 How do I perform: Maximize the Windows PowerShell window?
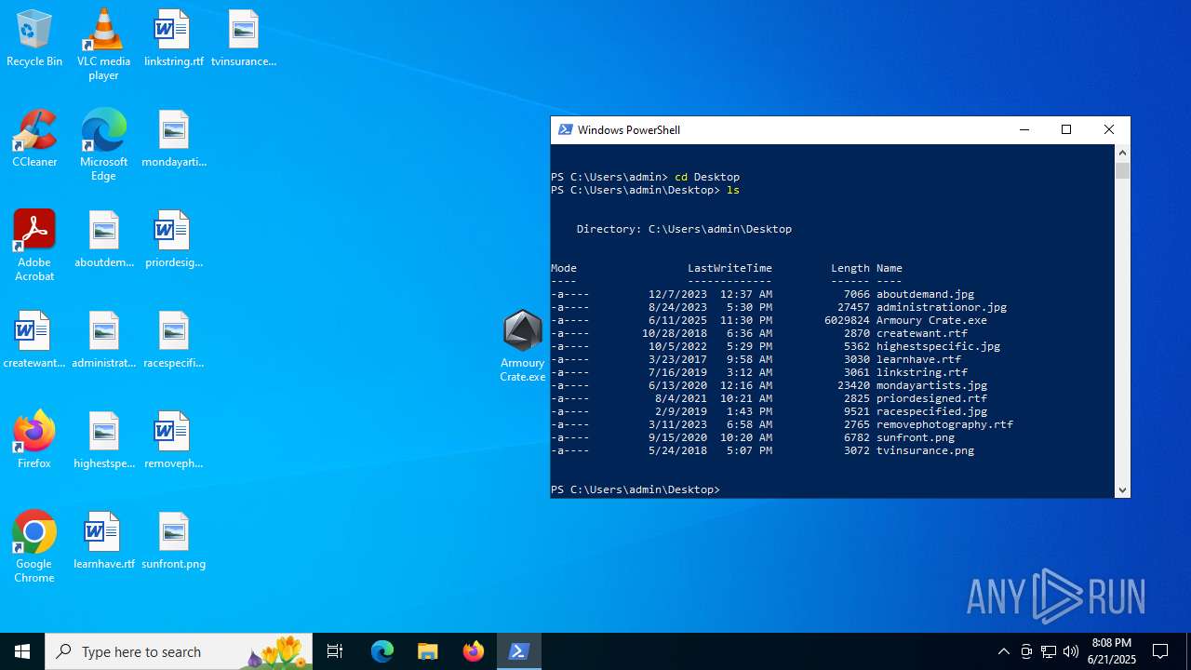pyautogui.click(x=1066, y=130)
